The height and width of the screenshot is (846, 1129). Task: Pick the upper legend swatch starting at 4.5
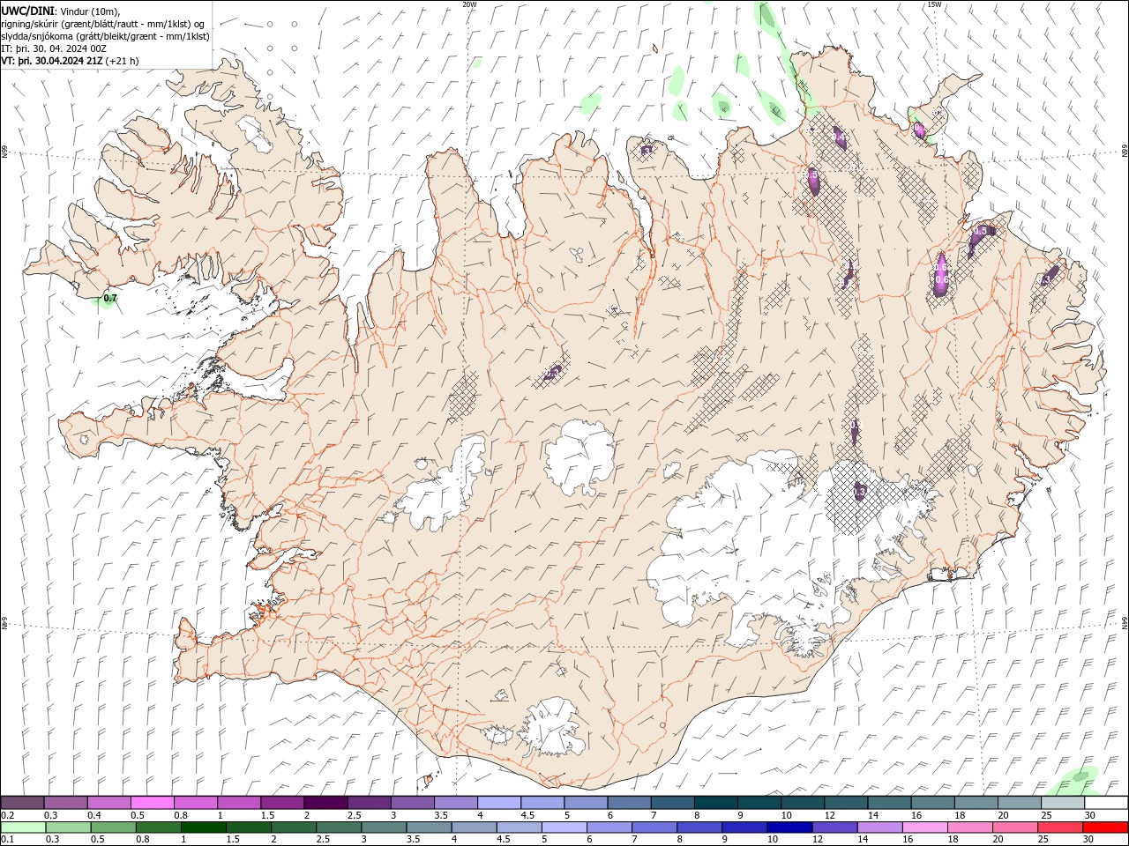pos(542,802)
